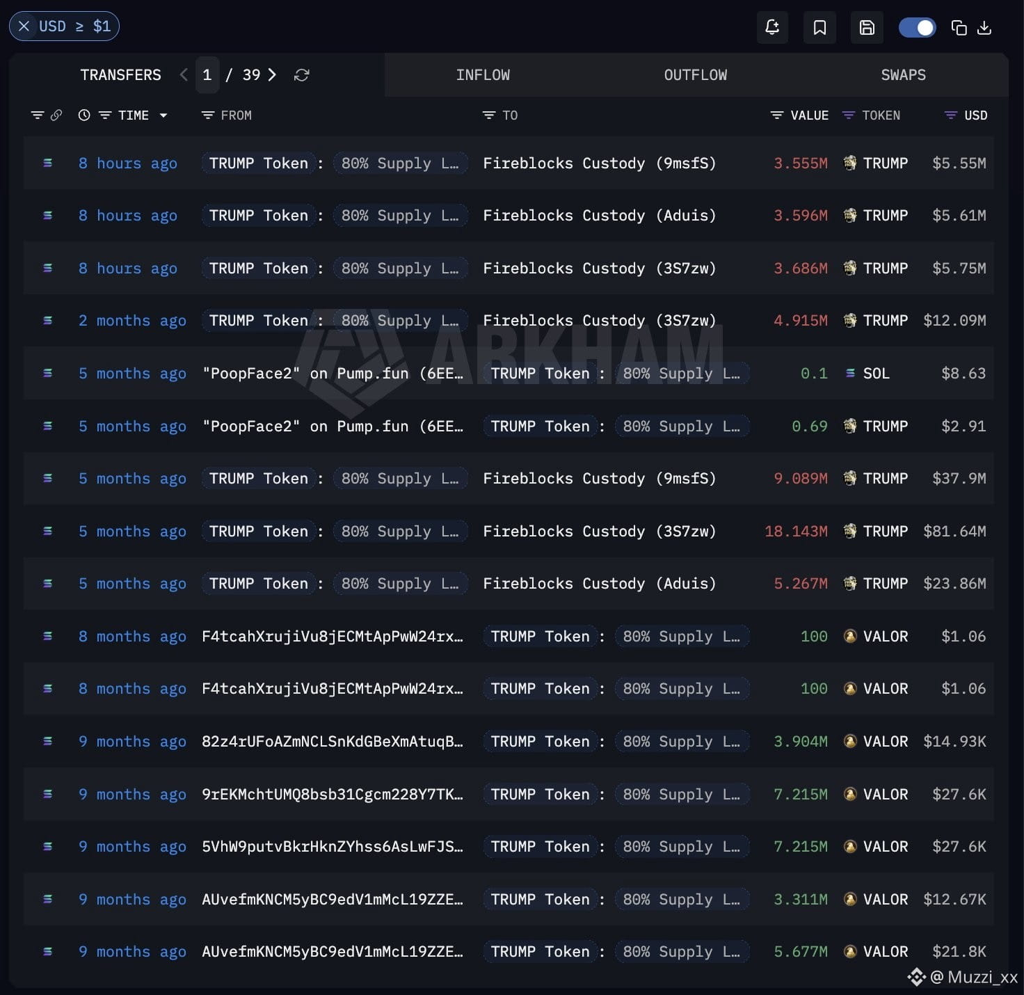Open address 9rEKMchtUMQ8bsb31Cgcm228Y7TK…
Viewport: 1024px width, 995px height.
[333, 794]
